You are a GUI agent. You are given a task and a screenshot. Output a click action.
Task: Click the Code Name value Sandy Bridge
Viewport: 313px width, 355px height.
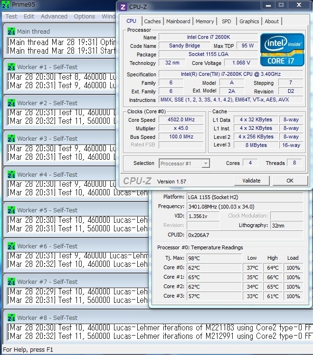(184, 46)
